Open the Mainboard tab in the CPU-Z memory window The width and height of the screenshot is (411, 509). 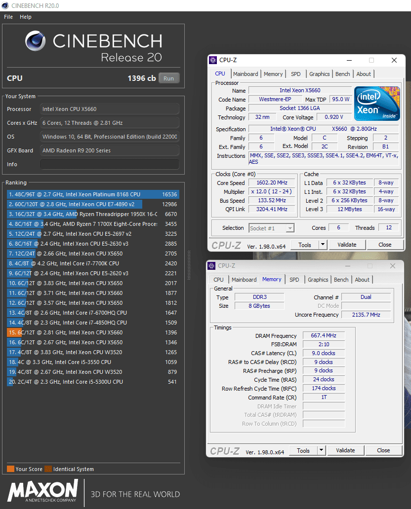(244, 280)
